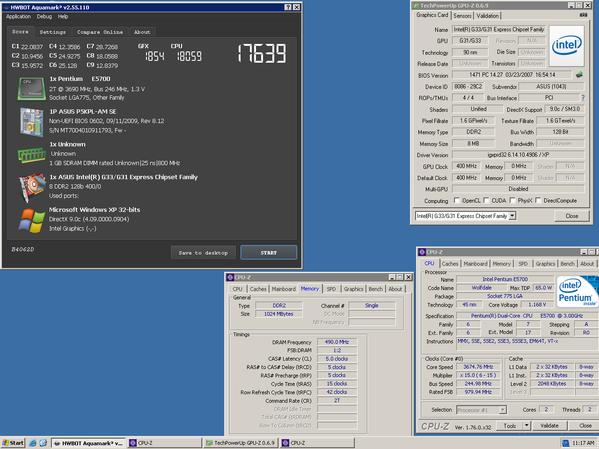Click the Core Speed 3674.76 MHz value

point(478,367)
